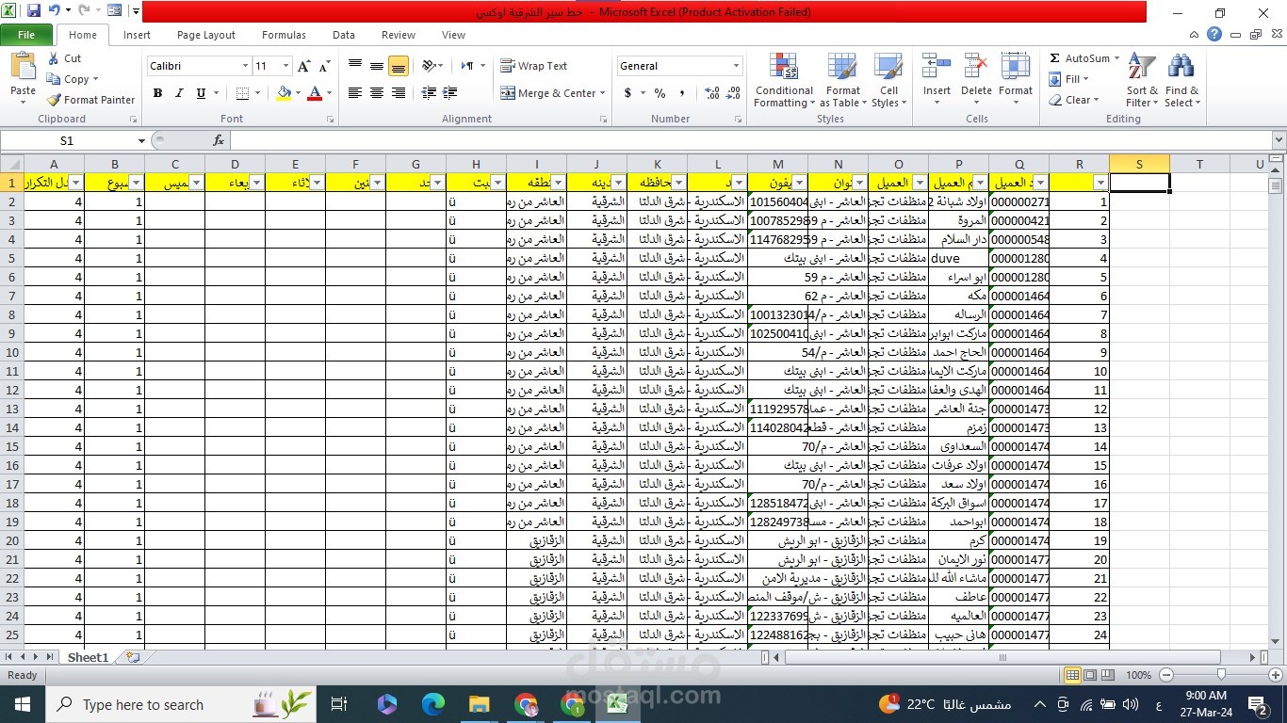The image size is (1287, 723).
Task: Click the Paste icon in Clipboard group
Action: coord(23,68)
